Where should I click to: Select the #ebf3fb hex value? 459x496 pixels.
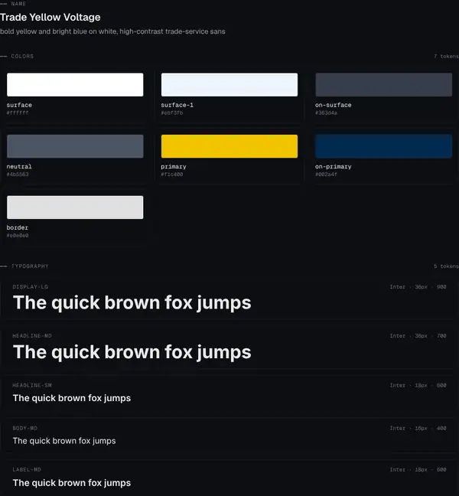click(171, 113)
